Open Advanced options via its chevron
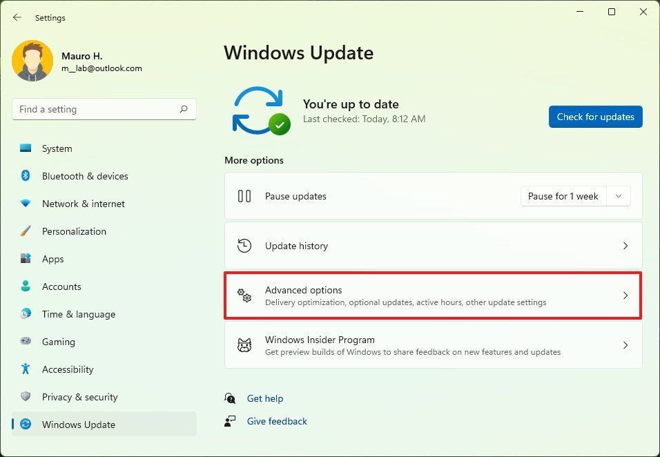 [x=625, y=295]
